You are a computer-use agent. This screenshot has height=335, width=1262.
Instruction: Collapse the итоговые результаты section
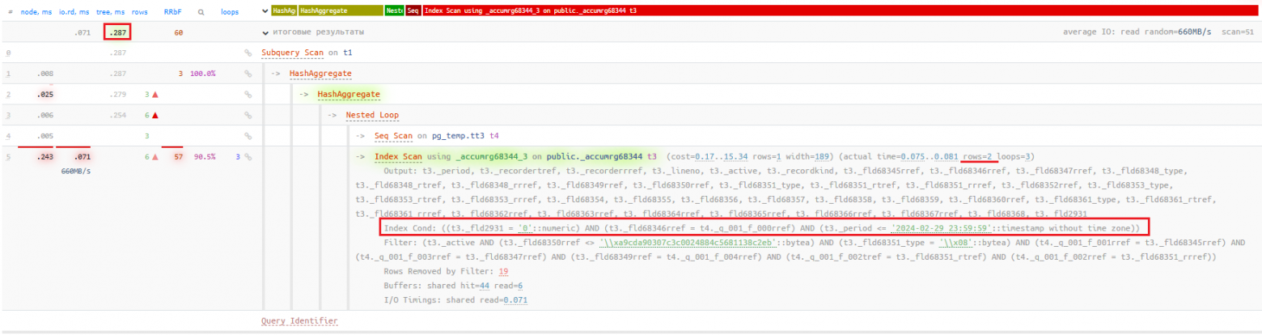coord(266,32)
